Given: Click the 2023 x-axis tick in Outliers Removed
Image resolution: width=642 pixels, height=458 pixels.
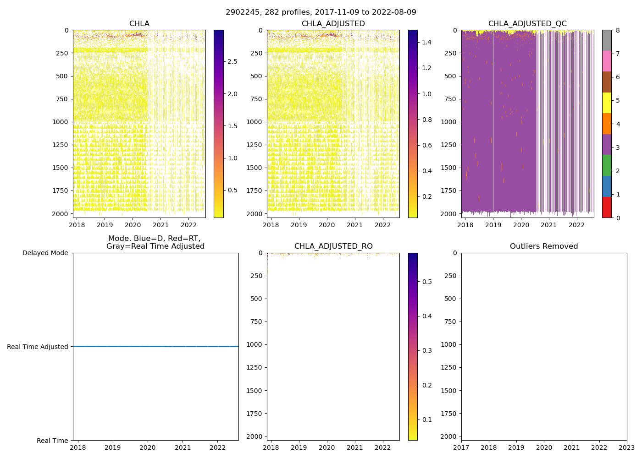Looking at the screenshot, I should (627, 447).
